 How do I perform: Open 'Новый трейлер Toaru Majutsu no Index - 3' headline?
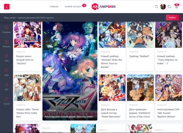coord(167,60)
